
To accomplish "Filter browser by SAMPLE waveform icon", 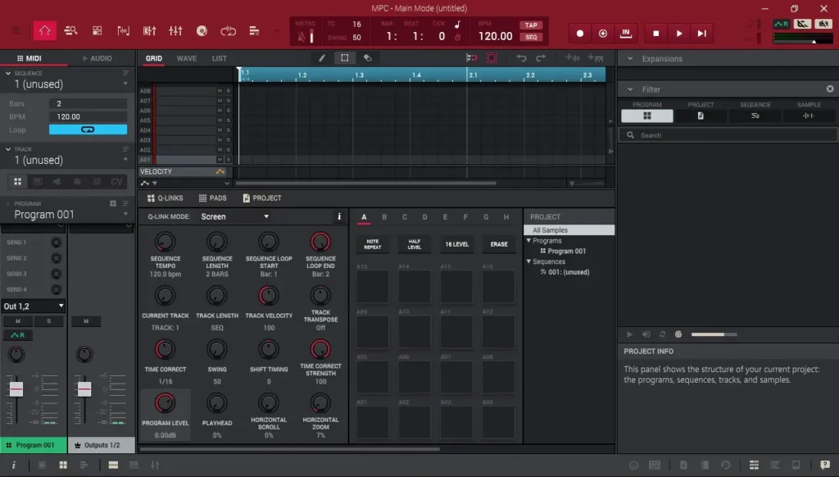I will tap(809, 116).
